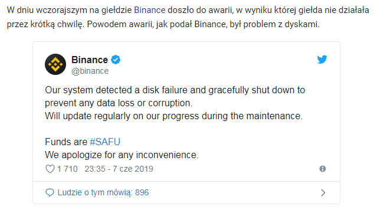This screenshot has width=374, height=213.
Task: Click the @binance handle
Action: (x=90, y=71)
